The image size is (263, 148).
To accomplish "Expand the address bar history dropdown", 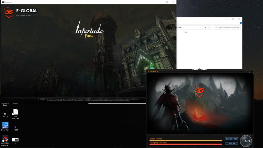I will click(x=205, y=27).
